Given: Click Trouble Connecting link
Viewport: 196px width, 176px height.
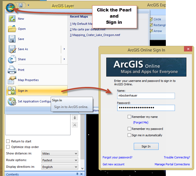Looking at the screenshot, I should pos(177,157).
